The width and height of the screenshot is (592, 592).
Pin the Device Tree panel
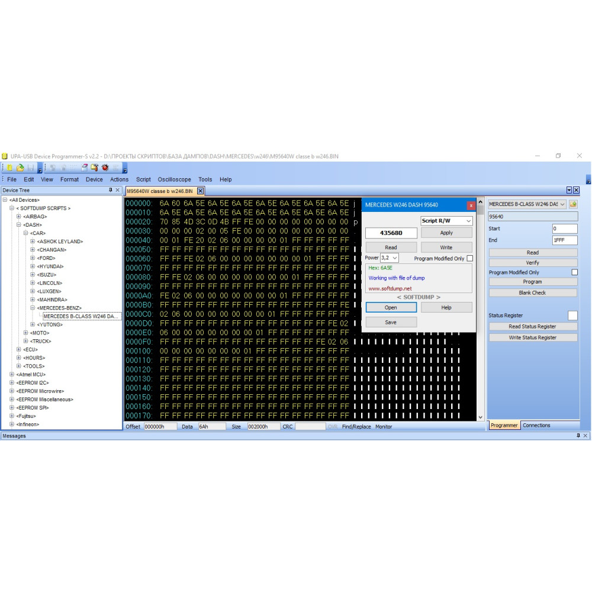pos(111,190)
